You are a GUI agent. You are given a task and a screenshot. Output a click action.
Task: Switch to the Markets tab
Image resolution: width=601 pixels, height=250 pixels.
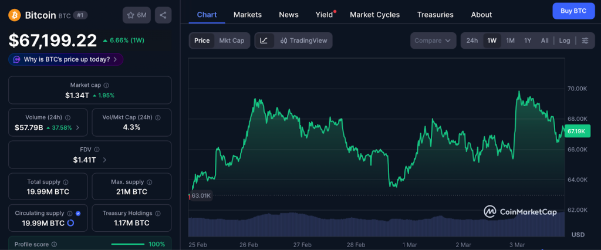click(248, 15)
